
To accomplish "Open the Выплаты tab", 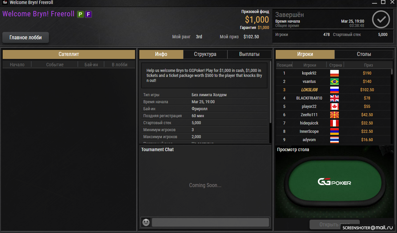I will pyautogui.click(x=249, y=54).
